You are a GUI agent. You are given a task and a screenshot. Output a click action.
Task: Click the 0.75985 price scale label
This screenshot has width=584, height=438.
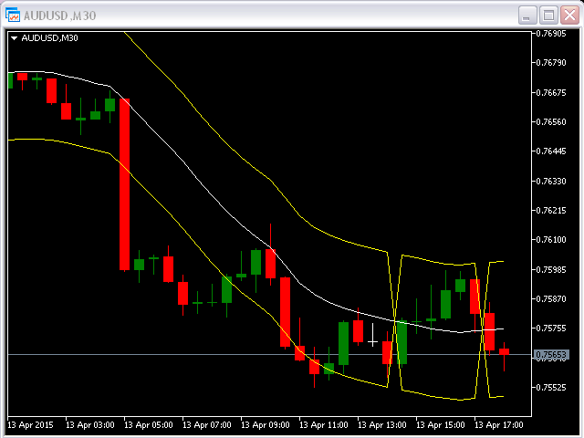point(551,269)
